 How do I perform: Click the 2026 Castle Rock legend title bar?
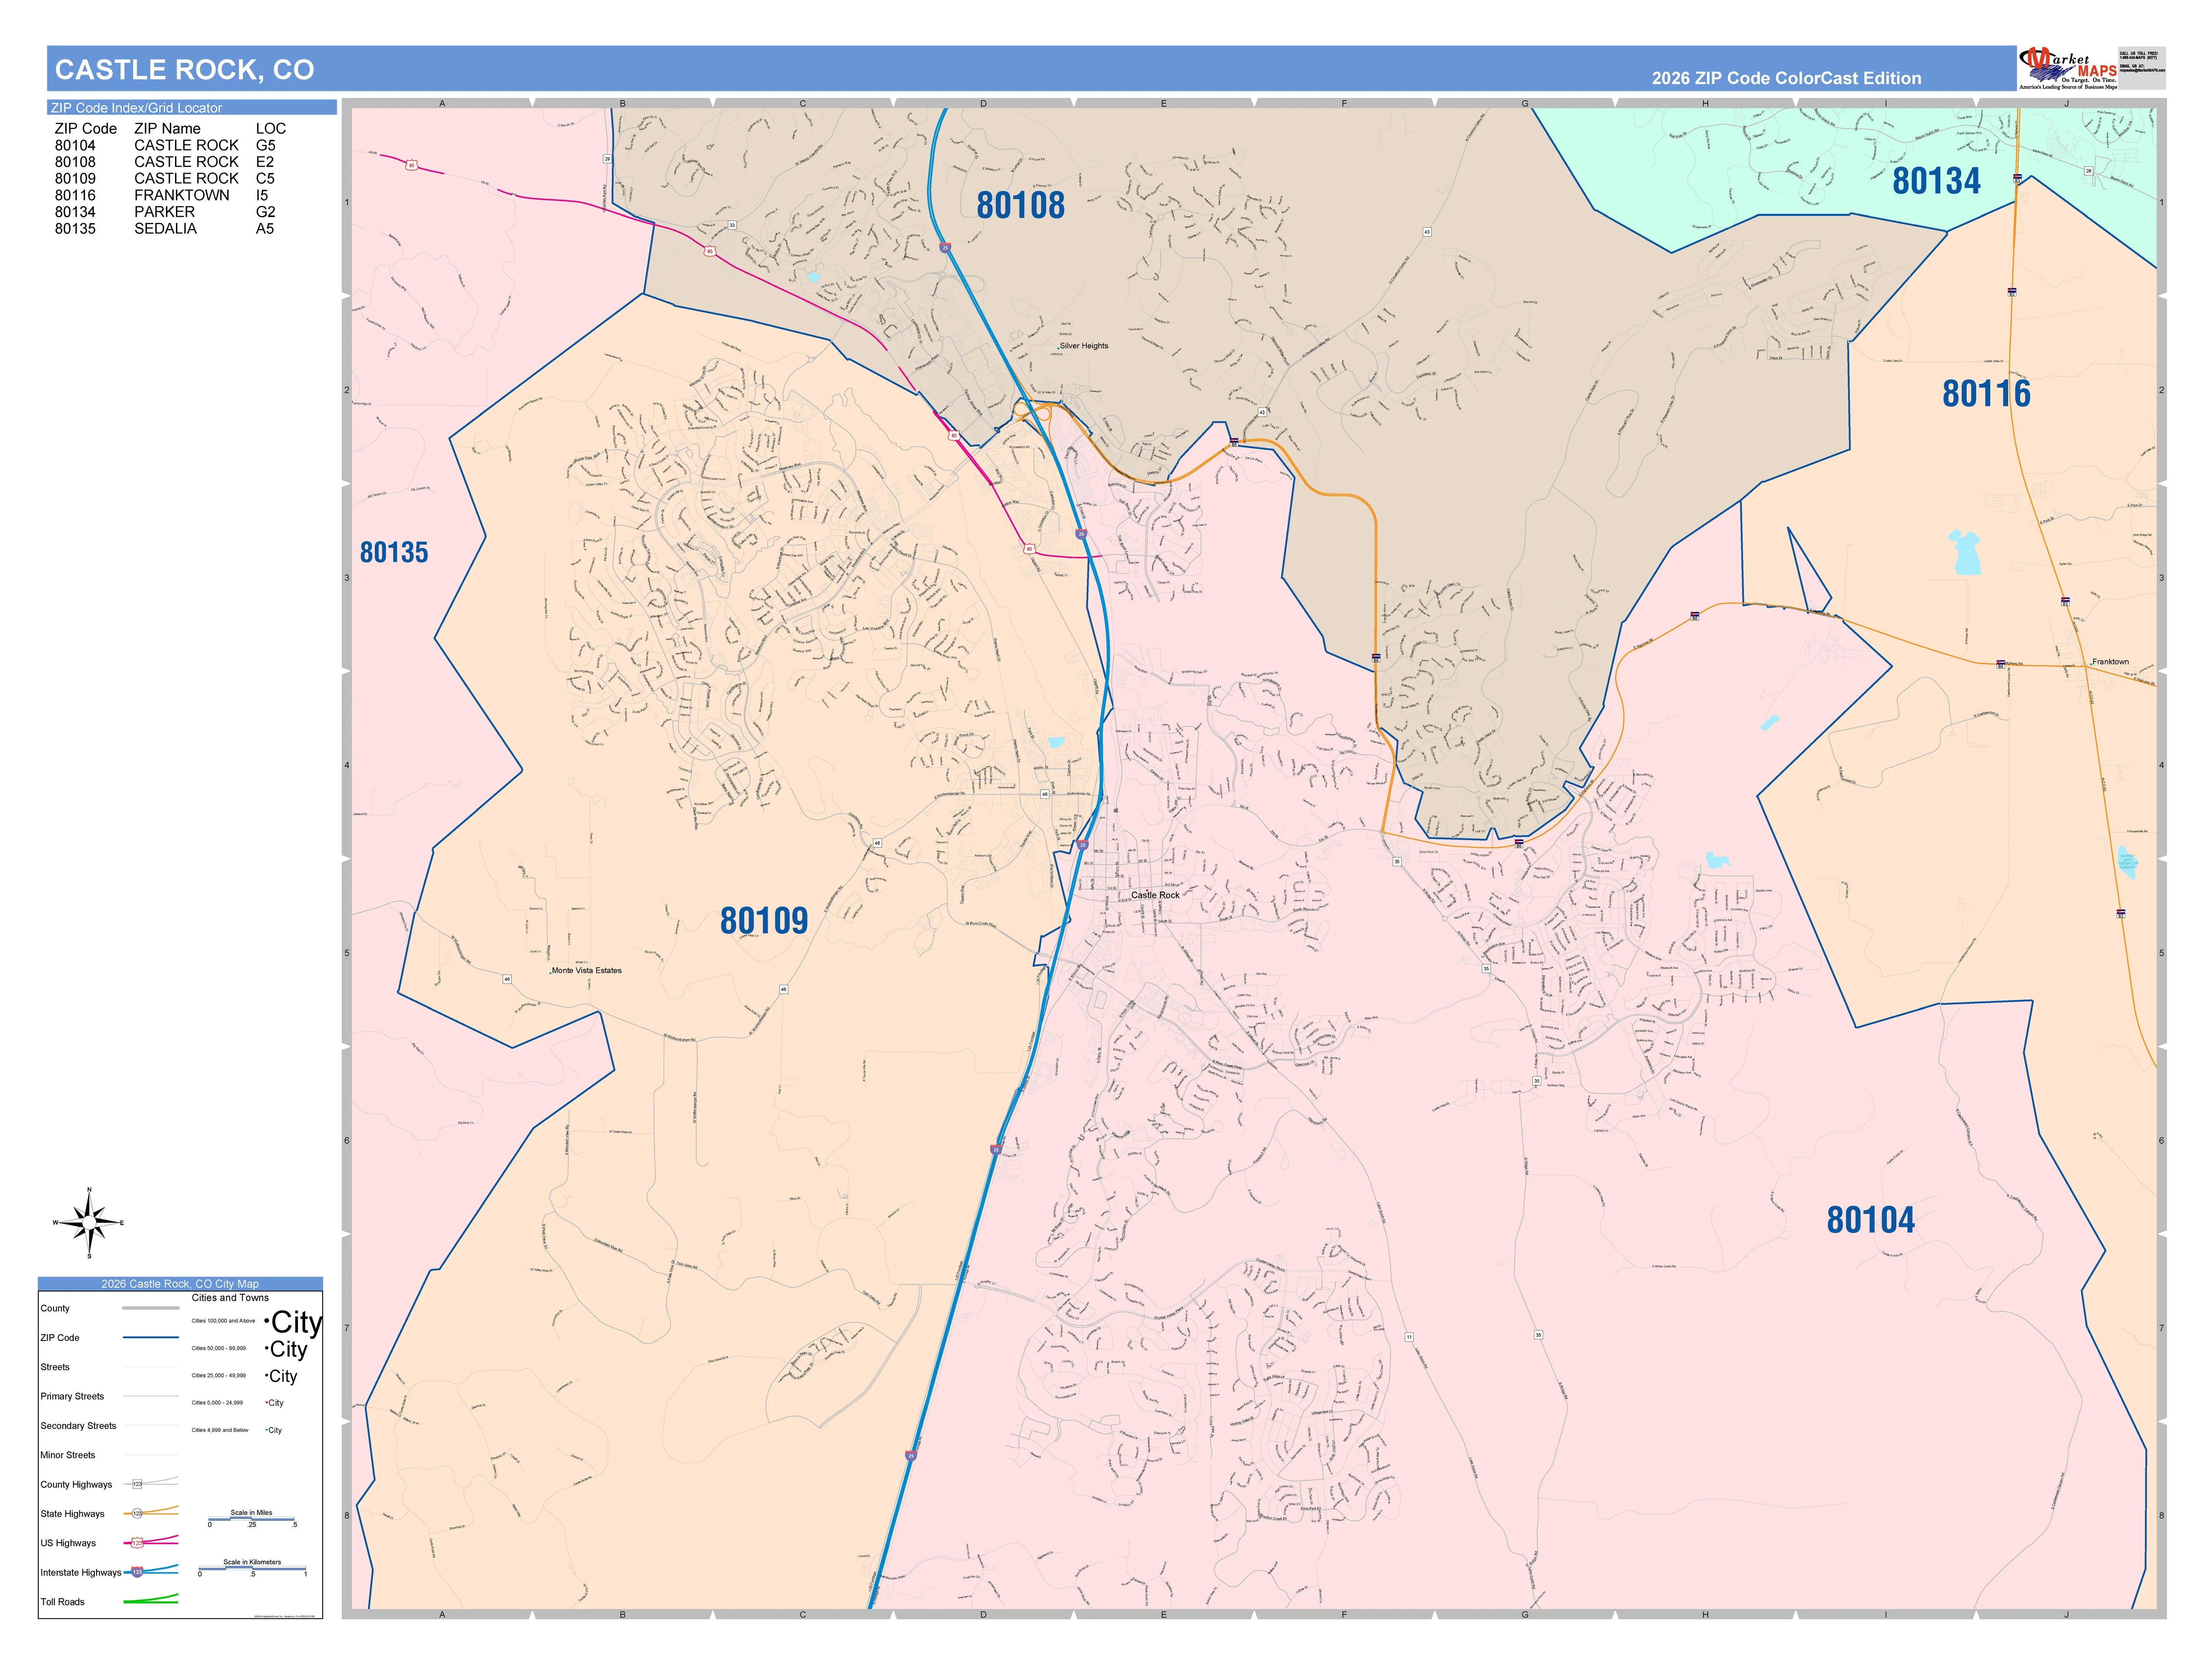(x=180, y=1283)
